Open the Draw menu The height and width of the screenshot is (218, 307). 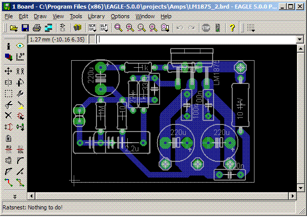point(40,16)
